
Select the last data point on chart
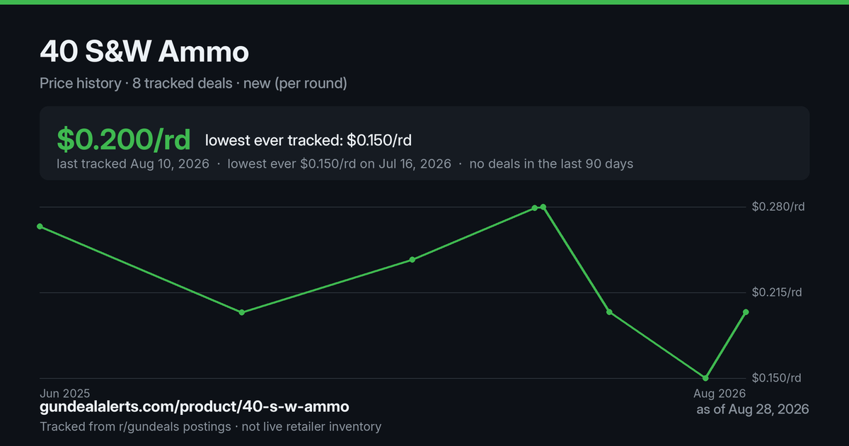coord(746,312)
